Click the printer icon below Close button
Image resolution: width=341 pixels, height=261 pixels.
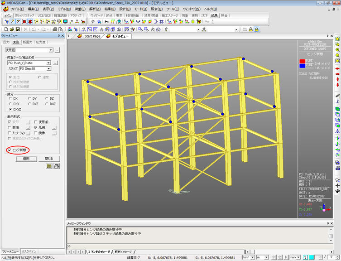[56, 166]
